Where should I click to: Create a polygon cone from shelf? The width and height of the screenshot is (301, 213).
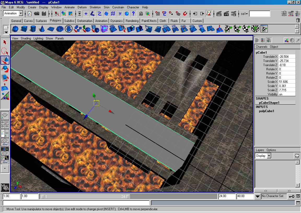(x=42, y=28)
